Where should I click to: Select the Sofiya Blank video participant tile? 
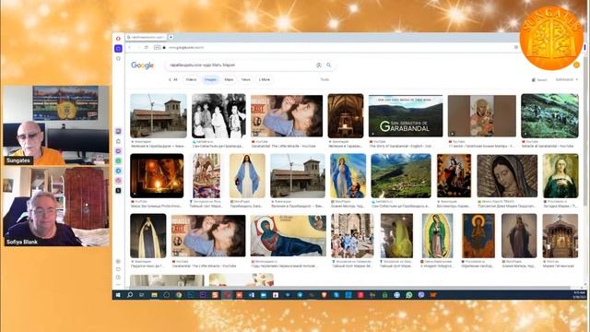56,207
